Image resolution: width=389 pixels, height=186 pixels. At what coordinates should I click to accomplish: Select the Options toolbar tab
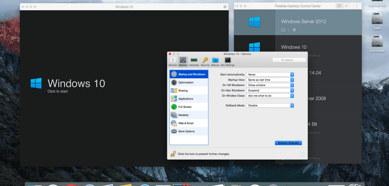point(183,61)
